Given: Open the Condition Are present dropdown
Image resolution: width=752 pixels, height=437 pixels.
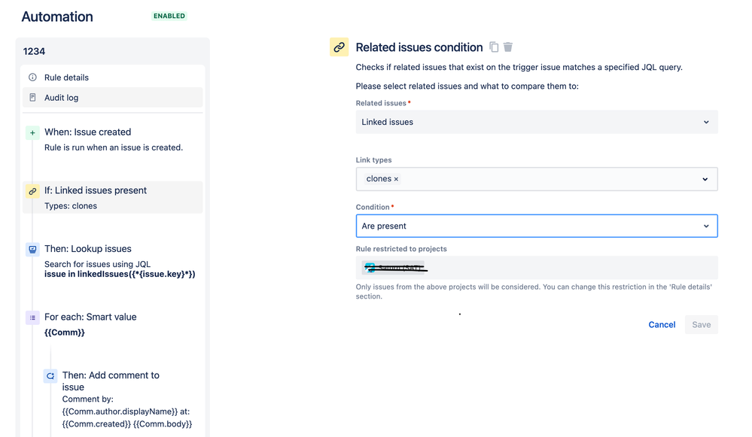Looking at the screenshot, I should pos(537,226).
